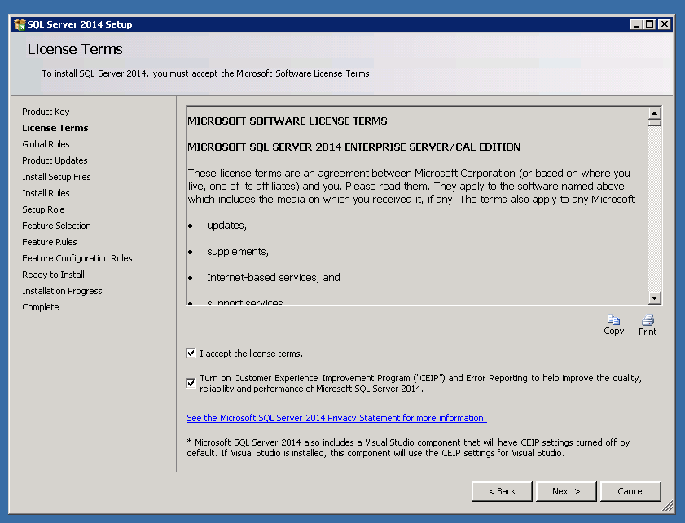Click the window resize grip corner
The width and height of the screenshot is (685, 523).
point(668,507)
